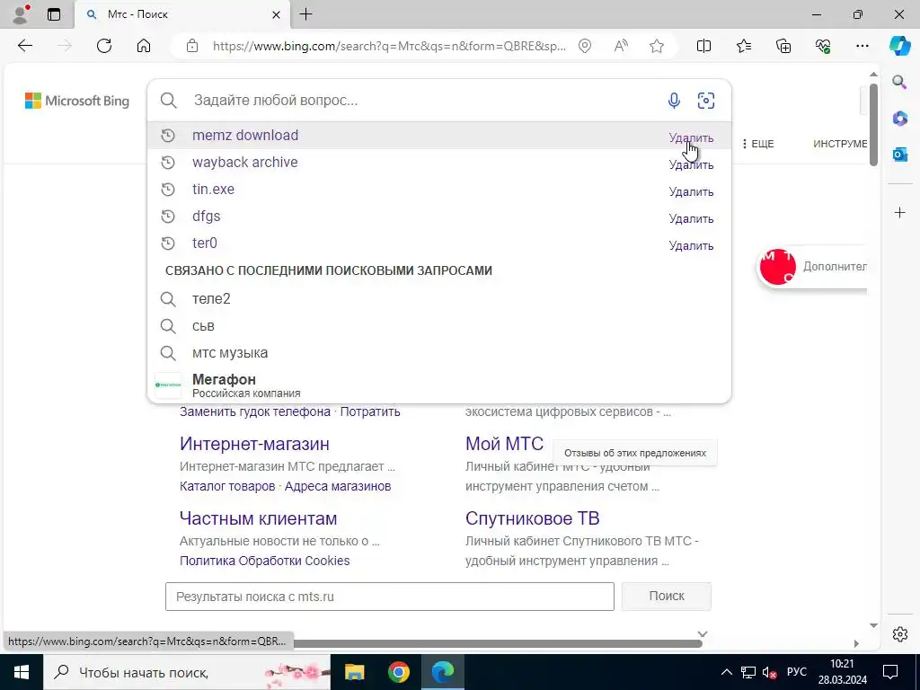
Task: Choose the теле2 related suggestion
Action: [x=439, y=299]
